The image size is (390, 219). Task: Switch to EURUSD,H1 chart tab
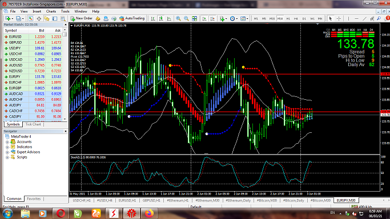[127, 200]
